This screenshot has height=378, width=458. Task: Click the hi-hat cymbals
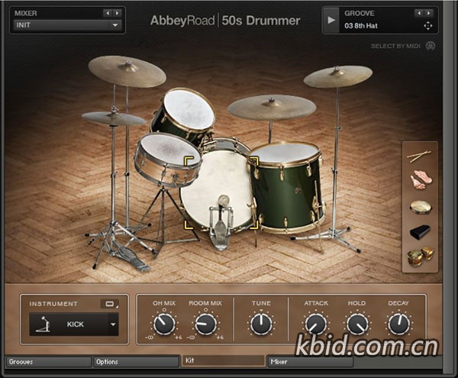coord(114,118)
